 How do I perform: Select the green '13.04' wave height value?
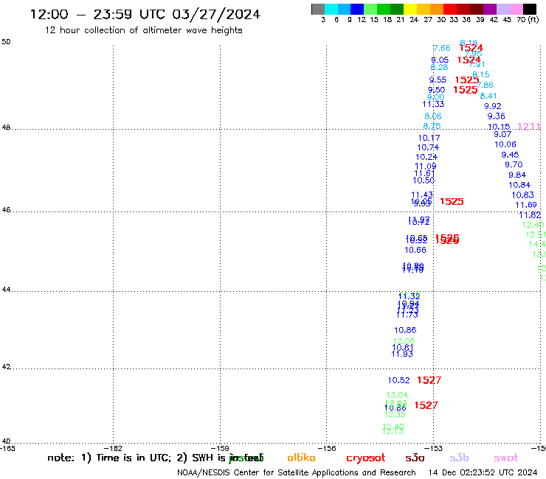[397, 395]
